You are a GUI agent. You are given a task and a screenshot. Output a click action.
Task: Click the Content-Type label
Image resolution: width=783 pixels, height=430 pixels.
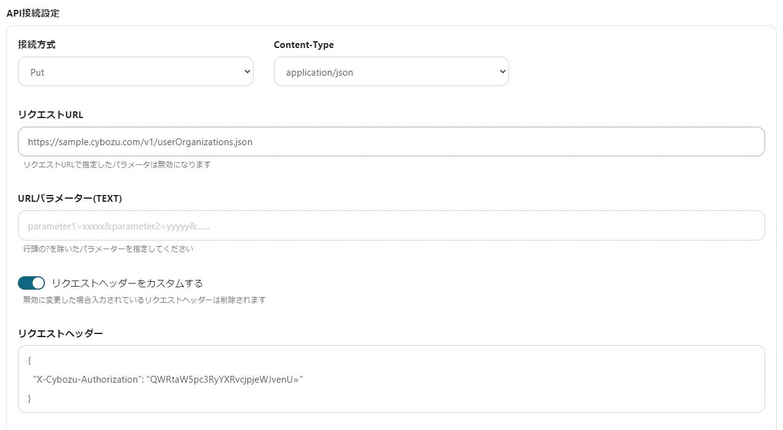point(304,44)
